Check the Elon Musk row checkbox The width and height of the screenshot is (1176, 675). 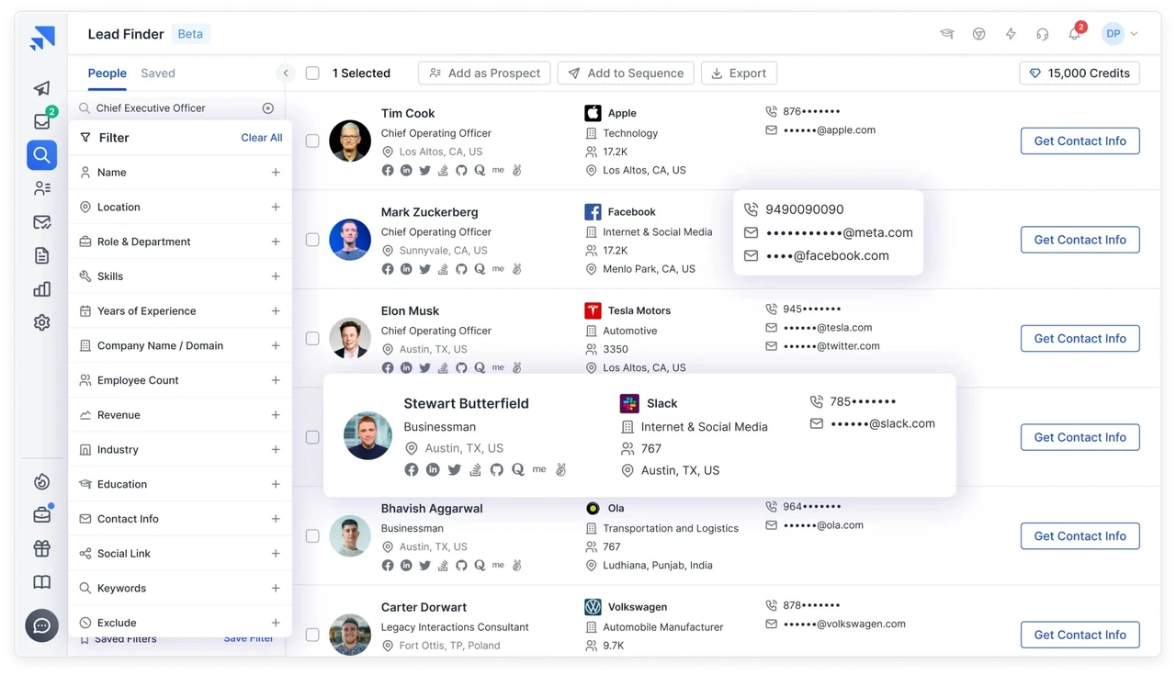[x=312, y=339]
